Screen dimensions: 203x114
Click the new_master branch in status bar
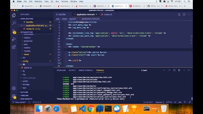pos(19,102)
